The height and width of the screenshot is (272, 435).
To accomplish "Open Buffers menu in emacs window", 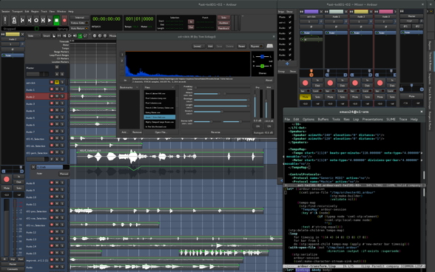I will [x=323, y=119].
